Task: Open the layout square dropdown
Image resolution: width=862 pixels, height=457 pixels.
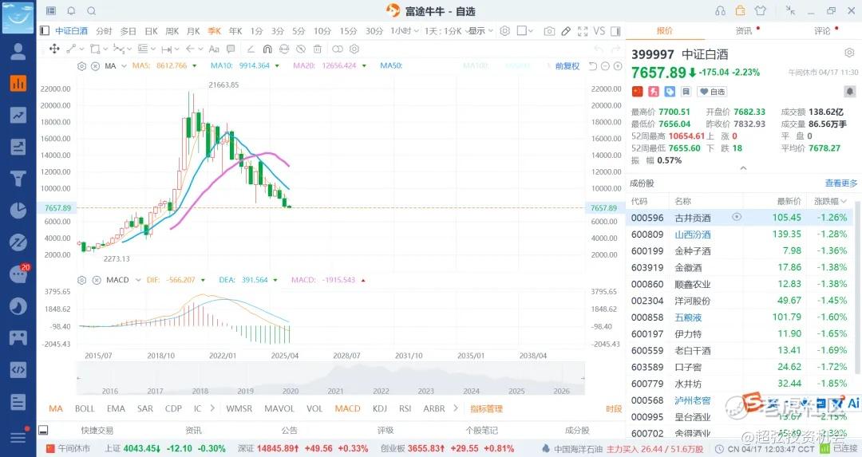Action: click(x=525, y=31)
